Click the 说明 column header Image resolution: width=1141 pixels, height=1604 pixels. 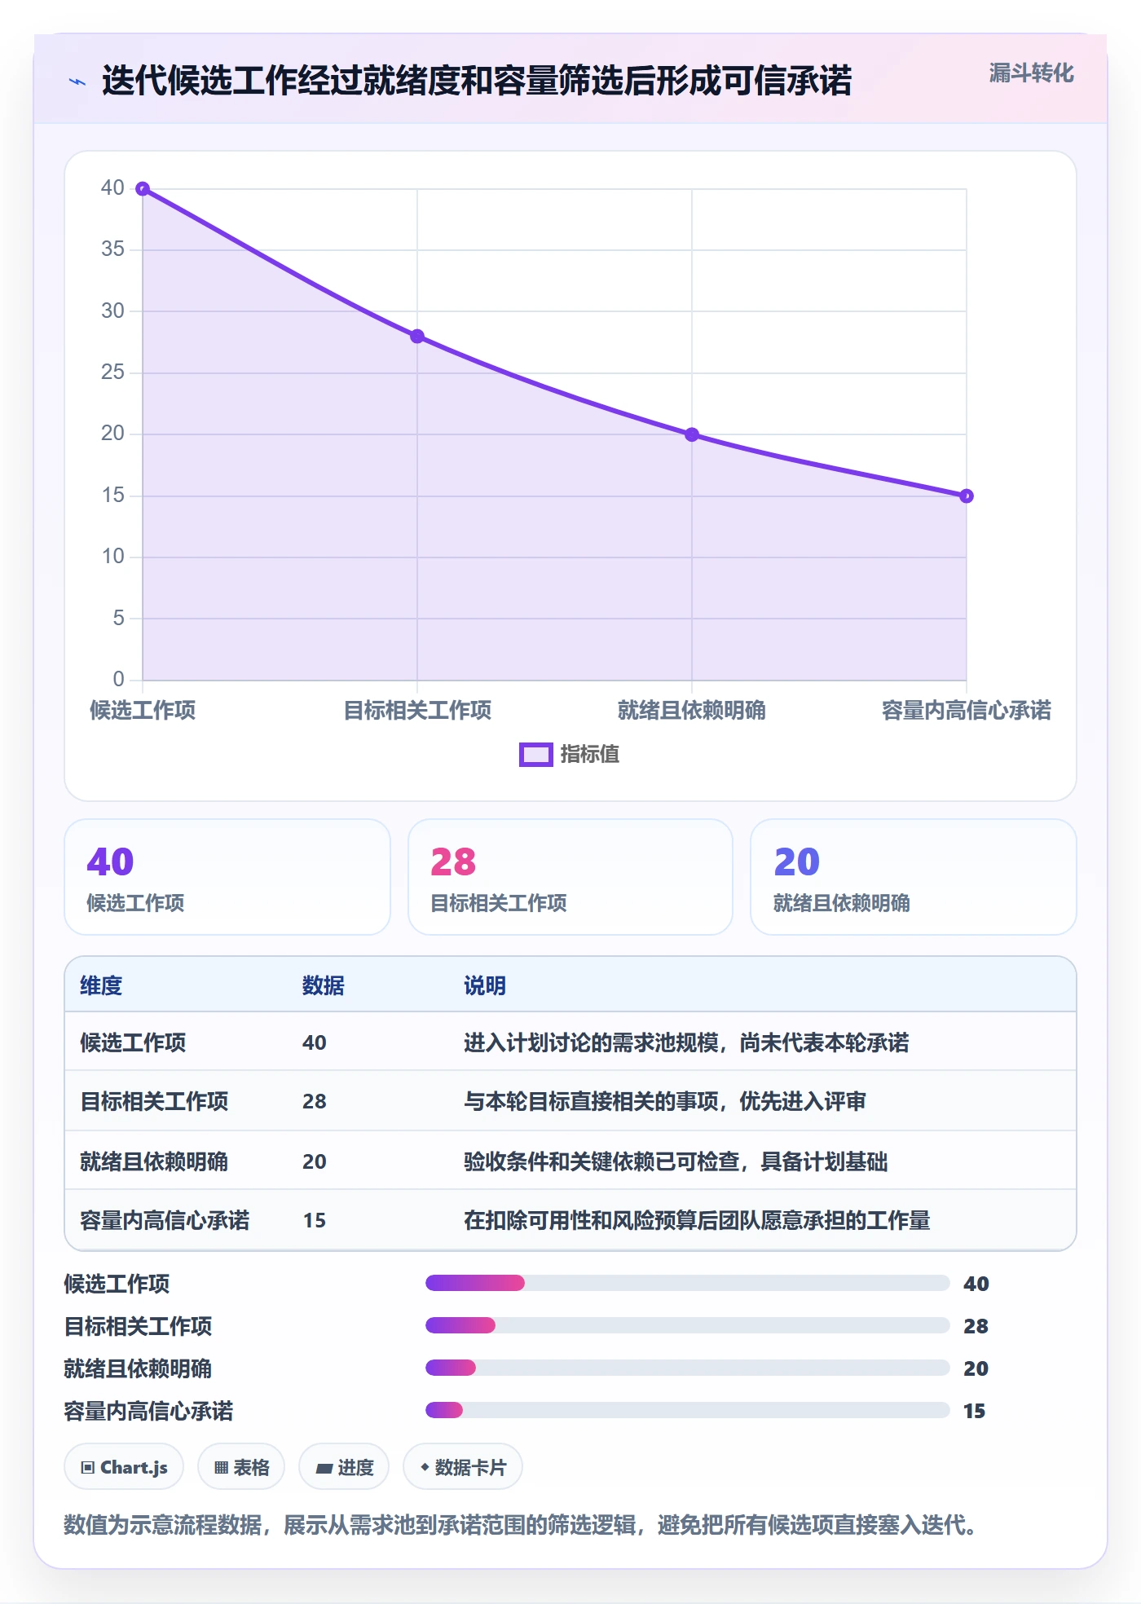pyautogui.click(x=485, y=985)
